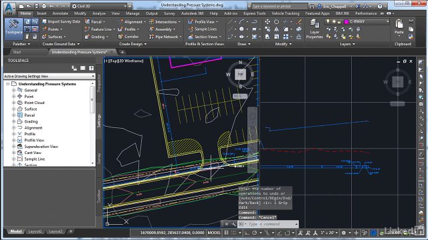Switch to the Annotate ribbon tab

(x=60, y=13)
